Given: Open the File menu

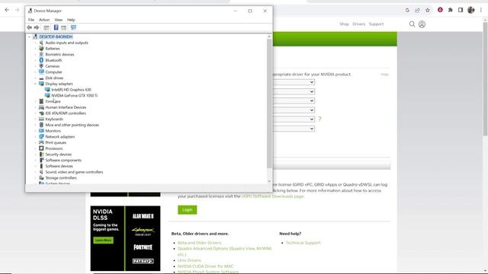Looking at the screenshot, I should 31,20.
